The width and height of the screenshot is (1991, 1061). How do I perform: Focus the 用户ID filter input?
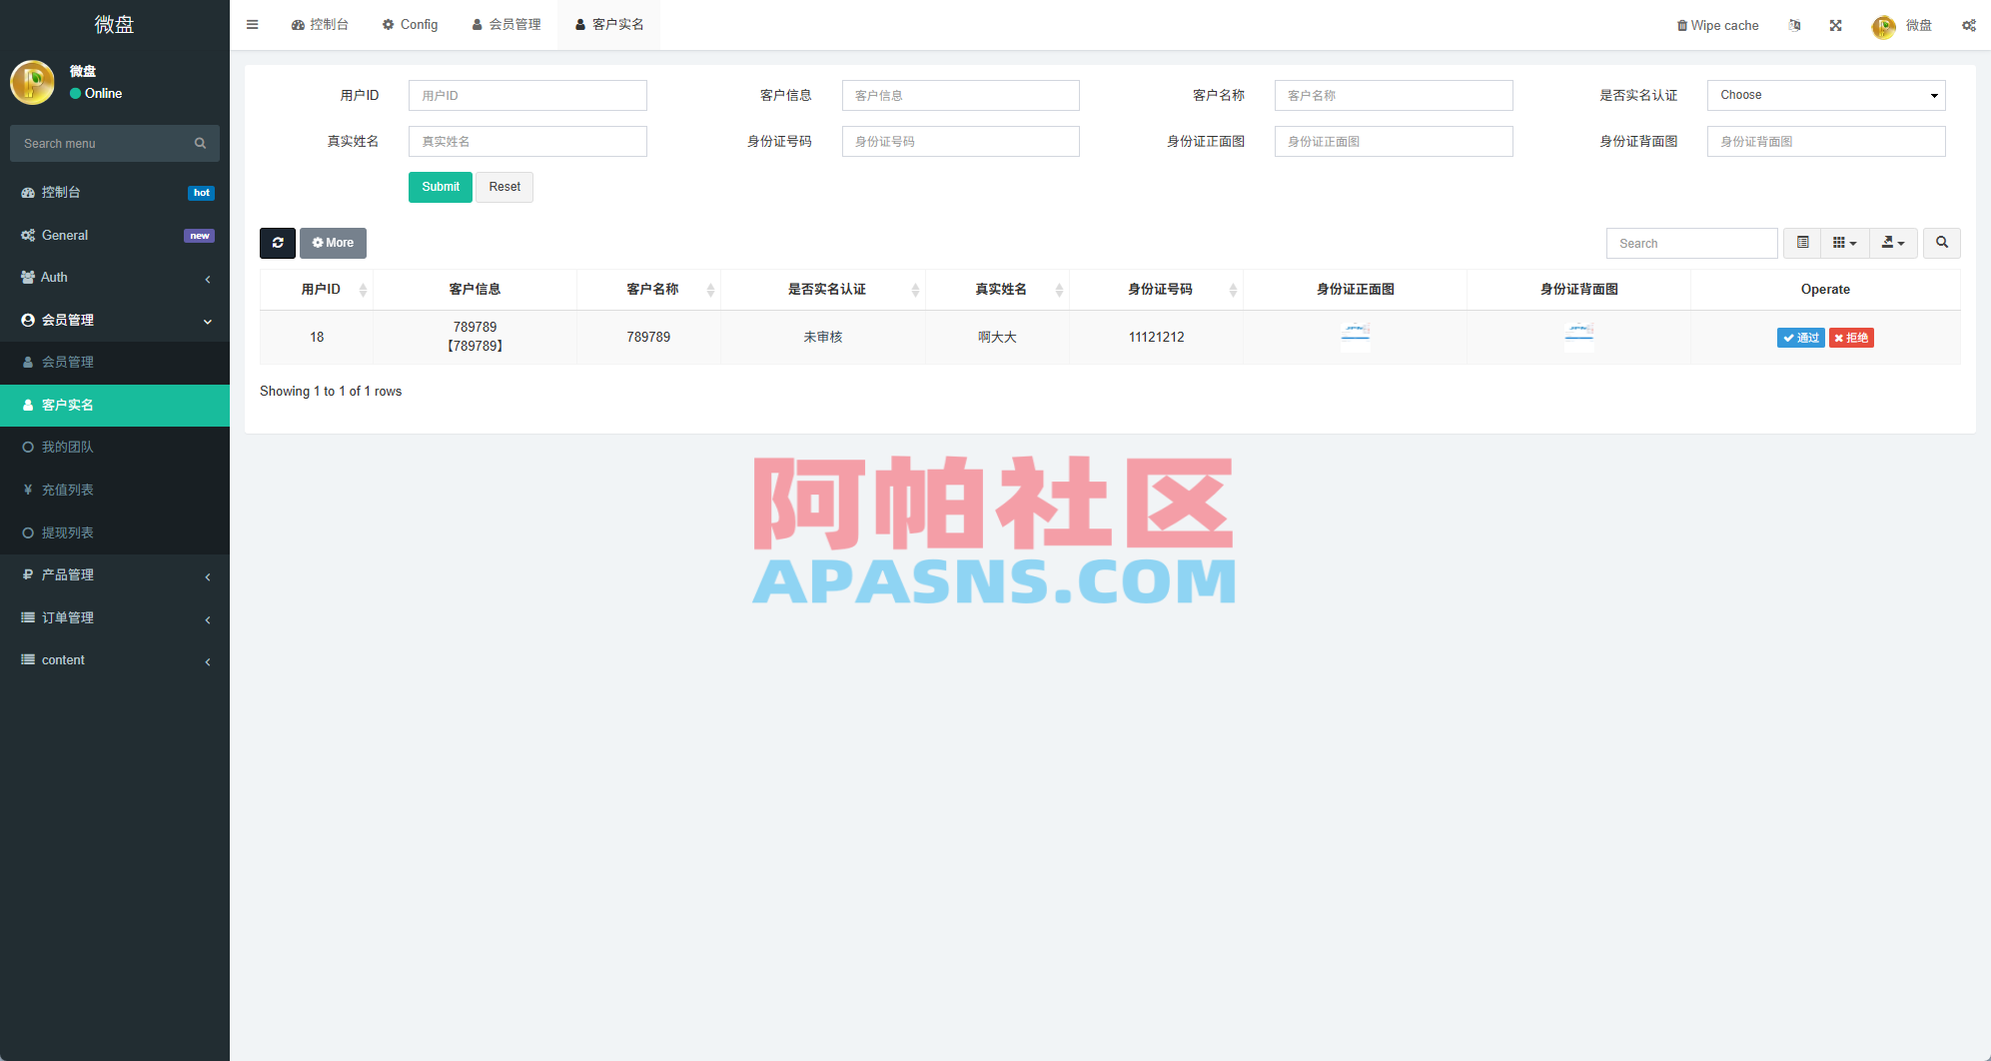pyautogui.click(x=527, y=95)
